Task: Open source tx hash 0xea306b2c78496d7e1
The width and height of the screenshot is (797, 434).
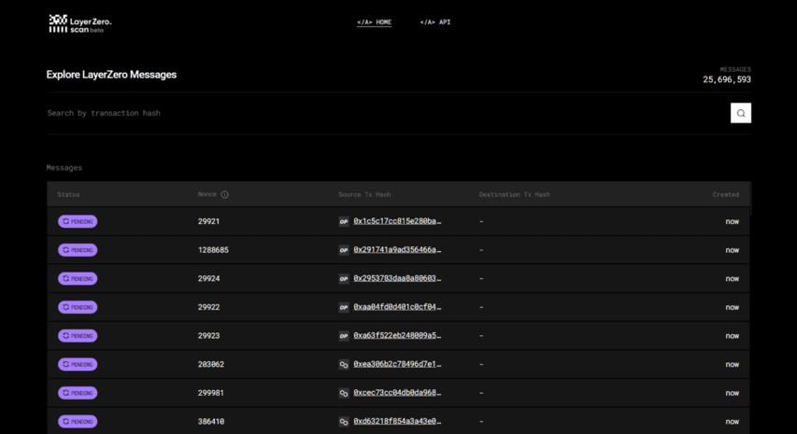Action: (x=397, y=364)
